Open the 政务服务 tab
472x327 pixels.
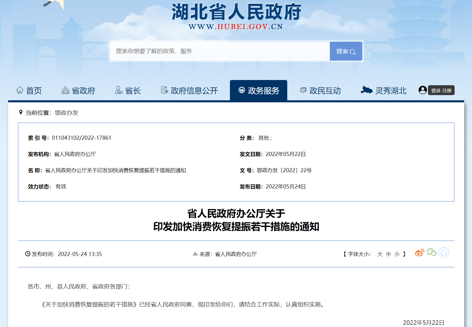(259, 90)
